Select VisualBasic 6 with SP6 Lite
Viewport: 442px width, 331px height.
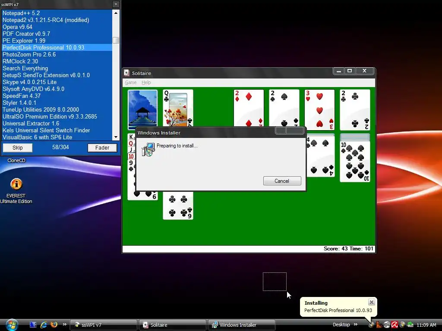click(57, 137)
